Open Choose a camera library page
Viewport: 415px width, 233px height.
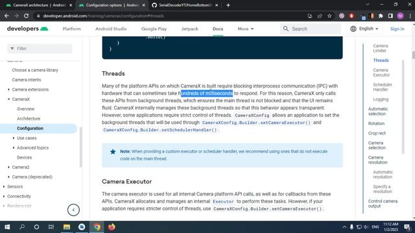(35, 70)
